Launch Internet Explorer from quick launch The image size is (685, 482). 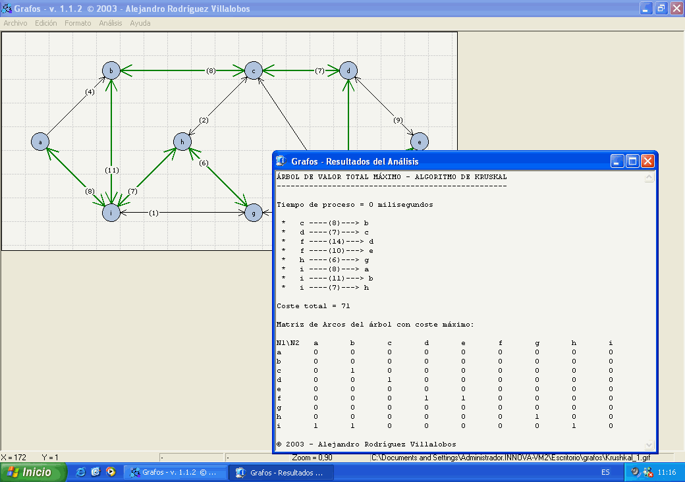pos(81,472)
